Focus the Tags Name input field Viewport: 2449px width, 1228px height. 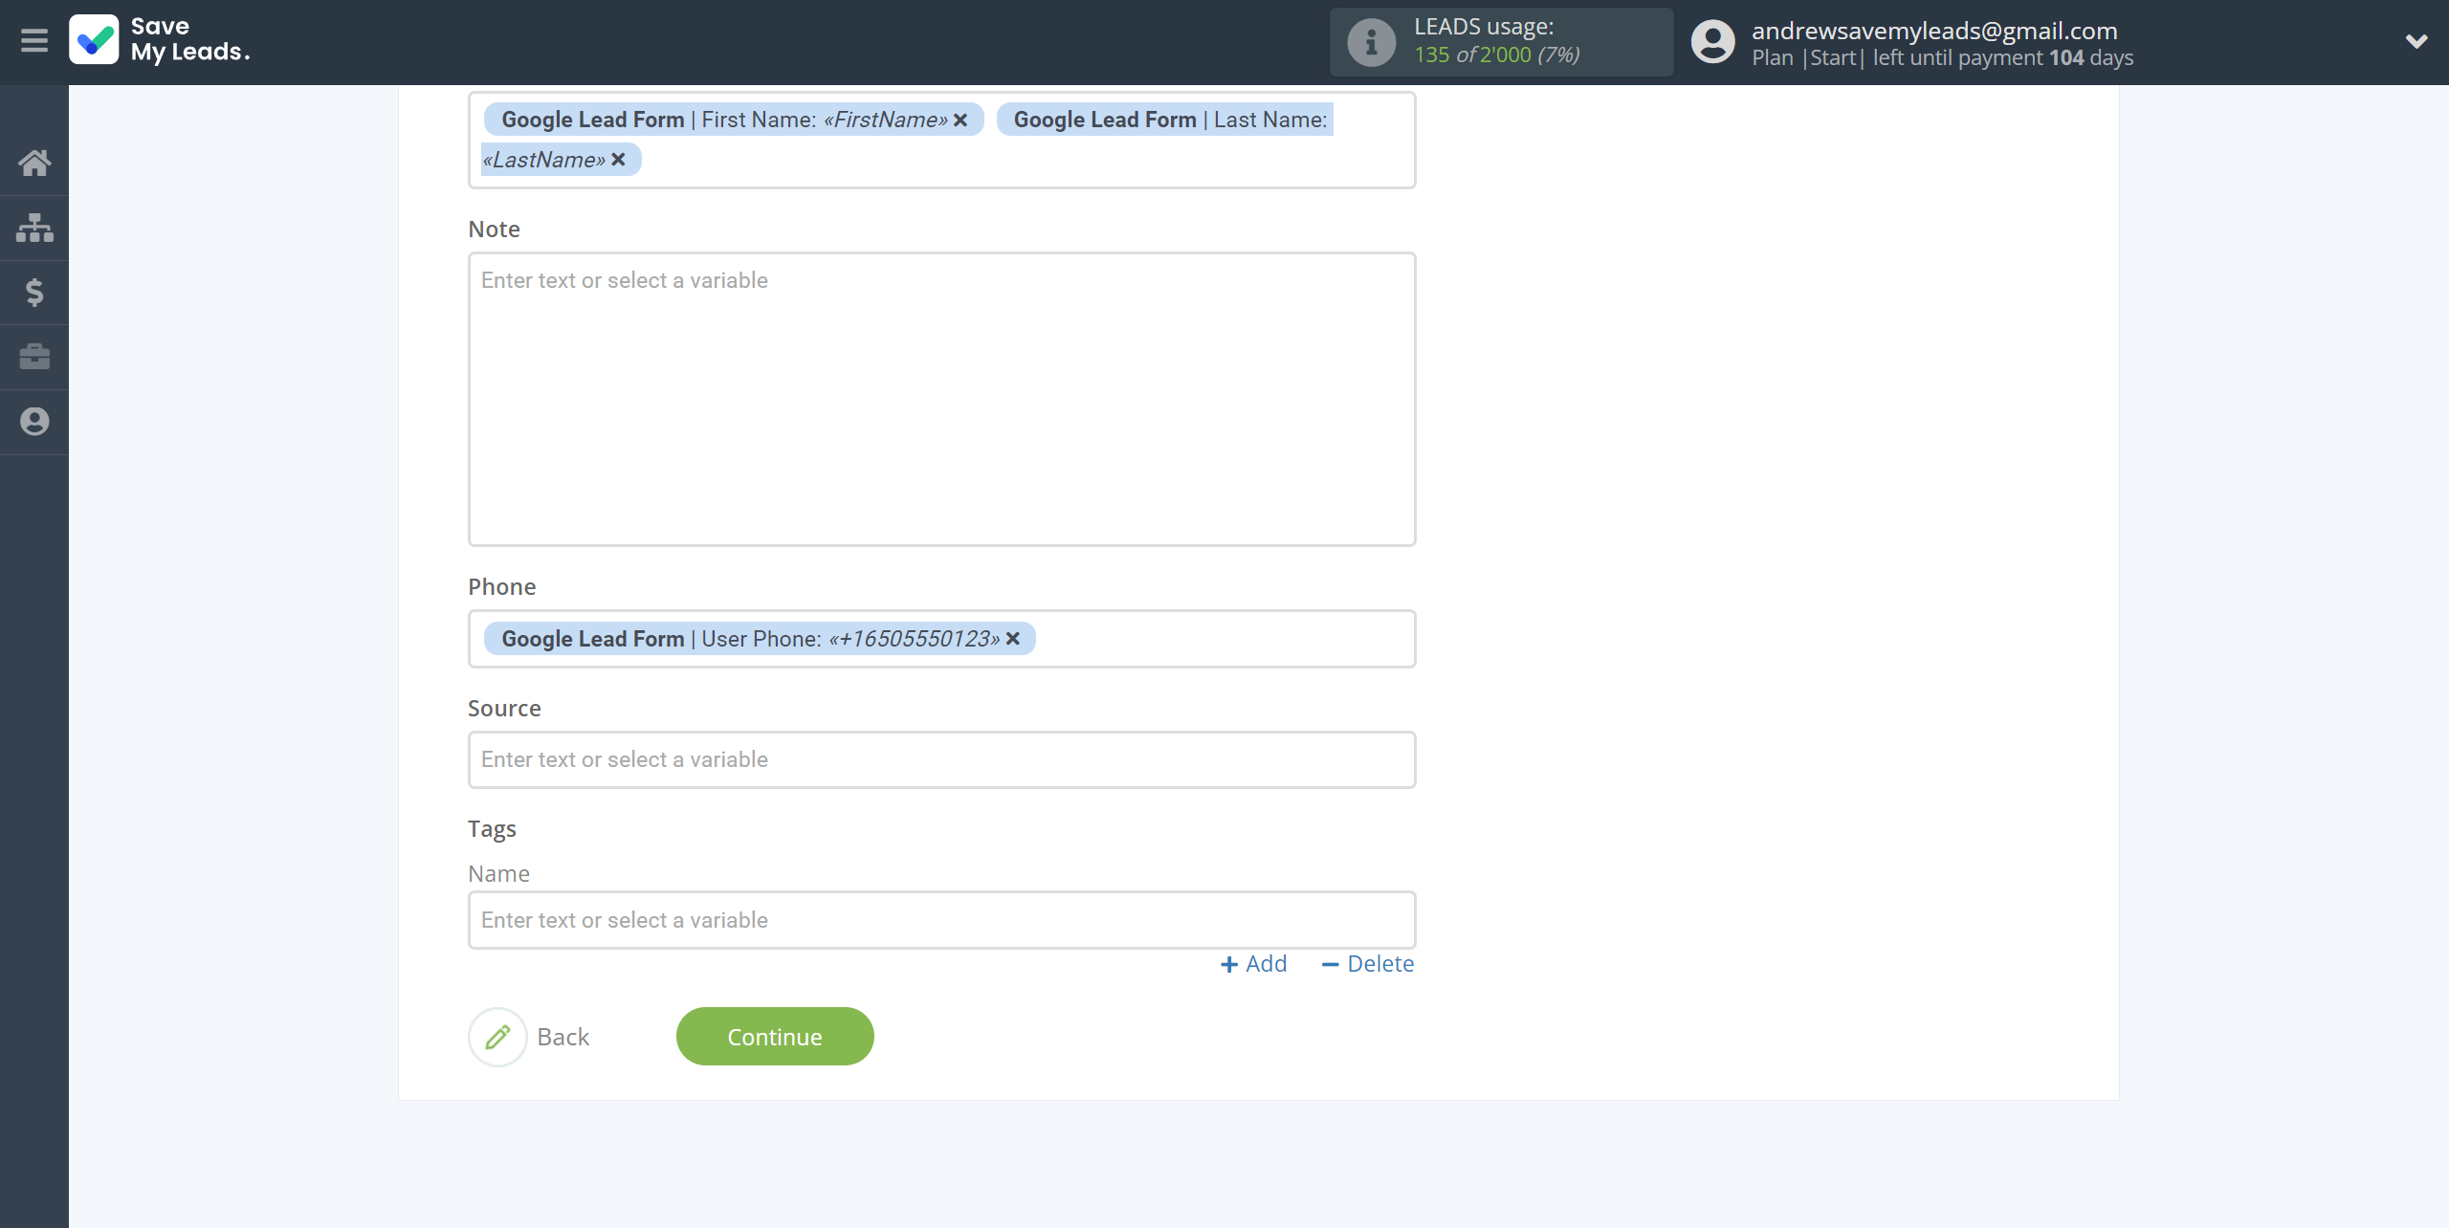(941, 920)
